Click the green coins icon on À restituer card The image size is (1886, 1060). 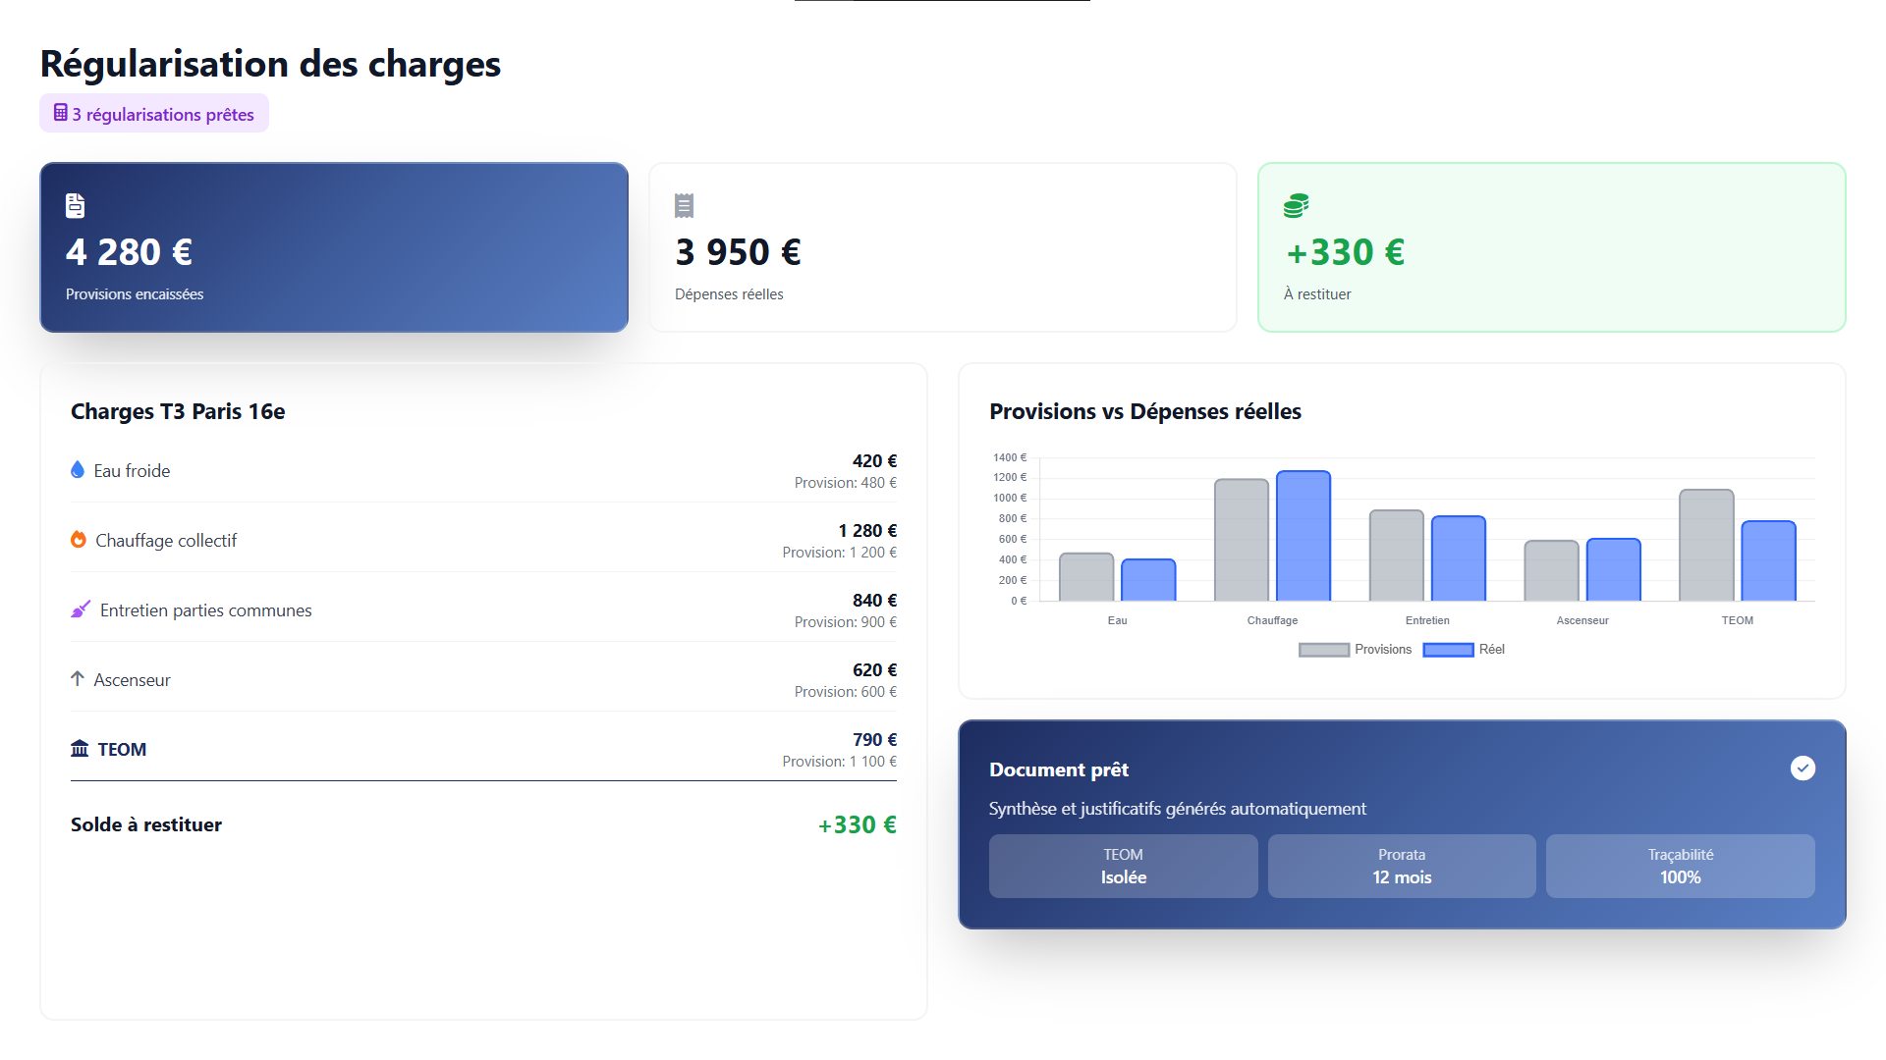click(x=1296, y=205)
